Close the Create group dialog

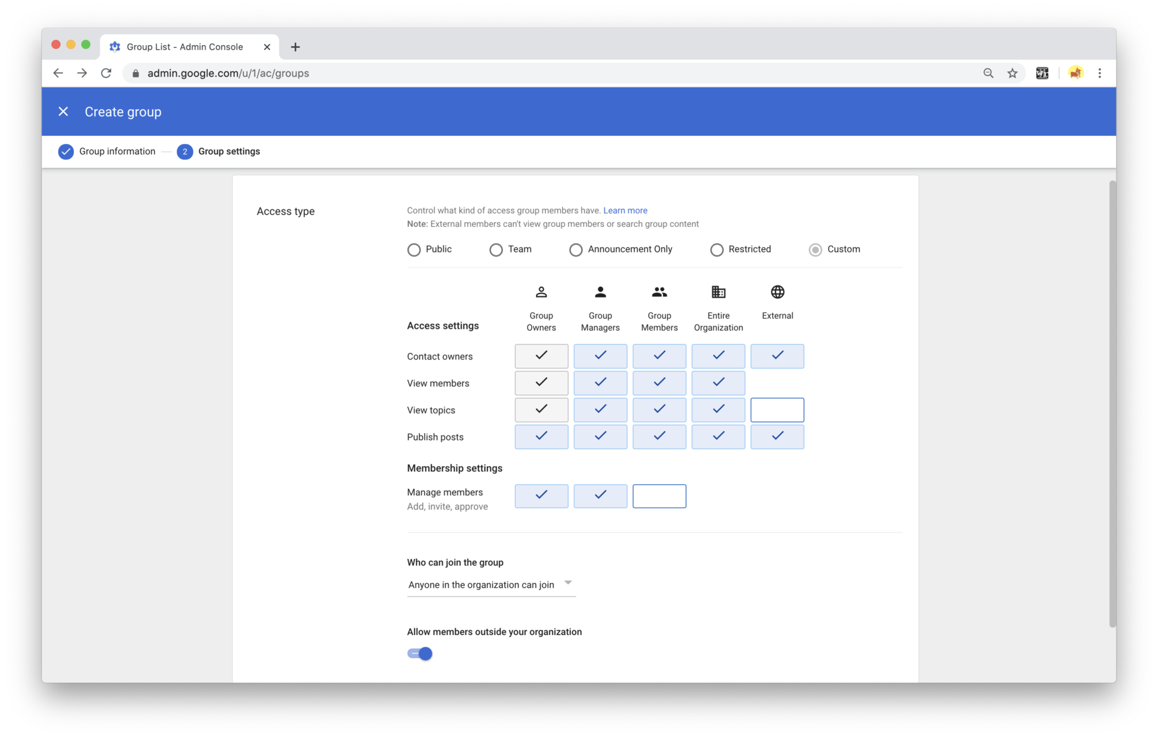pyautogui.click(x=63, y=112)
